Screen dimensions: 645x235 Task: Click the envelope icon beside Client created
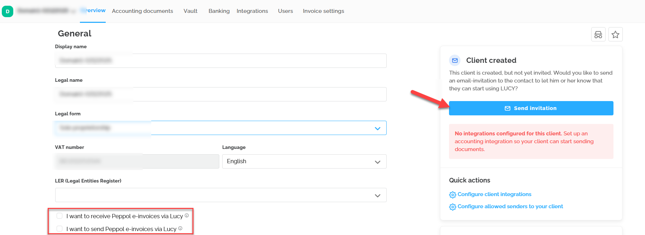tap(455, 60)
